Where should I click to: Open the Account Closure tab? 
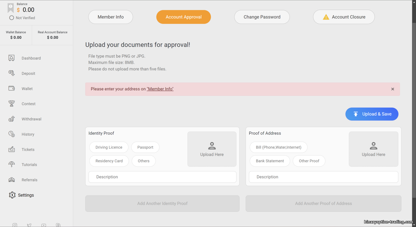(x=344, y=17)
